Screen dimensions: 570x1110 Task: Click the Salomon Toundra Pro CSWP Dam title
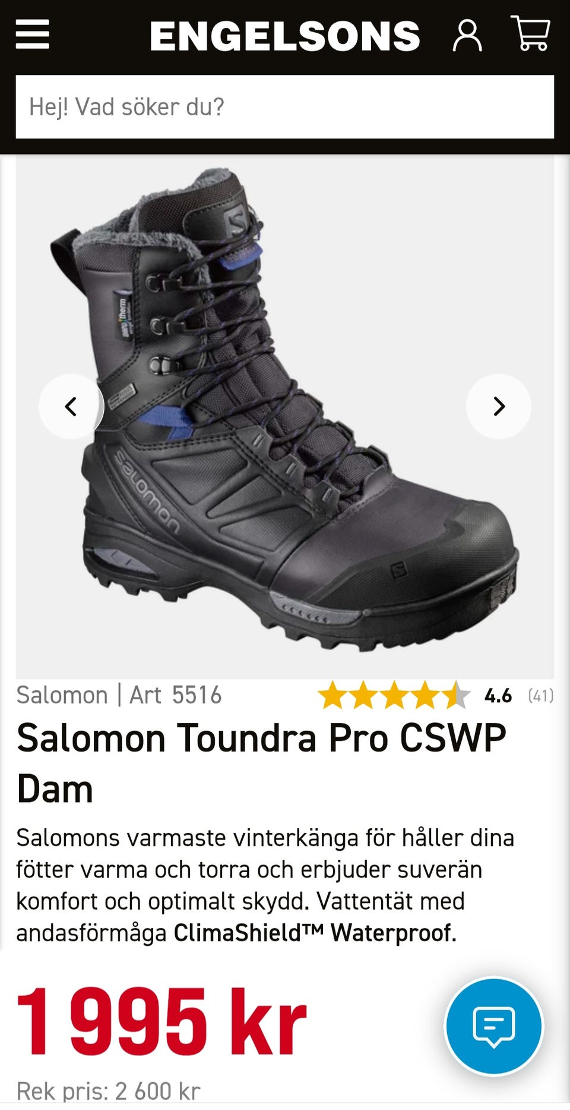coord(261,763)
